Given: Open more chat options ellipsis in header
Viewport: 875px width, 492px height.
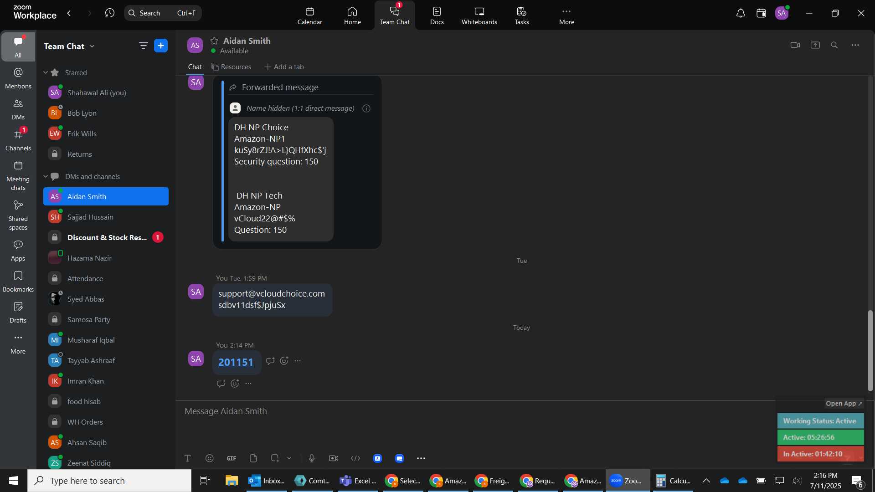Looking at the screenshot, I should pos(855,45).
